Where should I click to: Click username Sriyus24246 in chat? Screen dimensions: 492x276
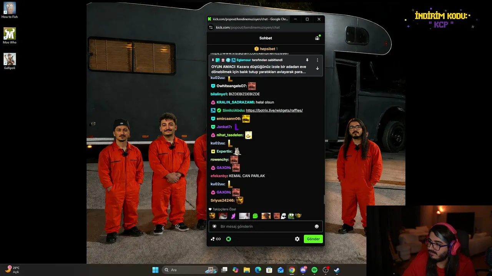coord(223,200)
